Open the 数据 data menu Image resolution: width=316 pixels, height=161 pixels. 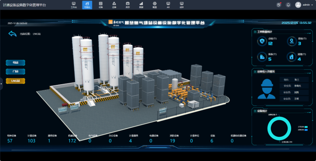(141, 5)
